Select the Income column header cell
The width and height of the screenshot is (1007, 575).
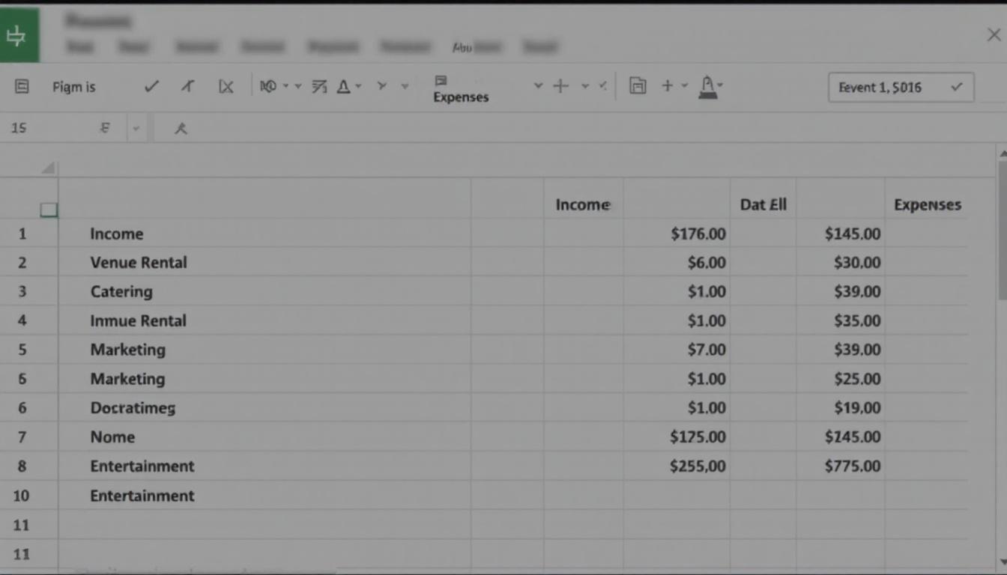[583, 204]
